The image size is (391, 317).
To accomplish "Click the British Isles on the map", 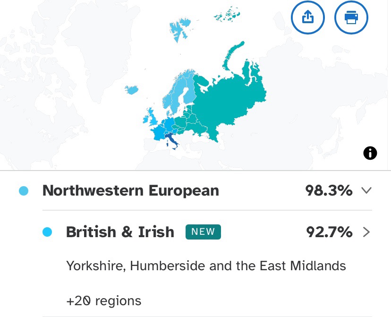I will 151,117.
